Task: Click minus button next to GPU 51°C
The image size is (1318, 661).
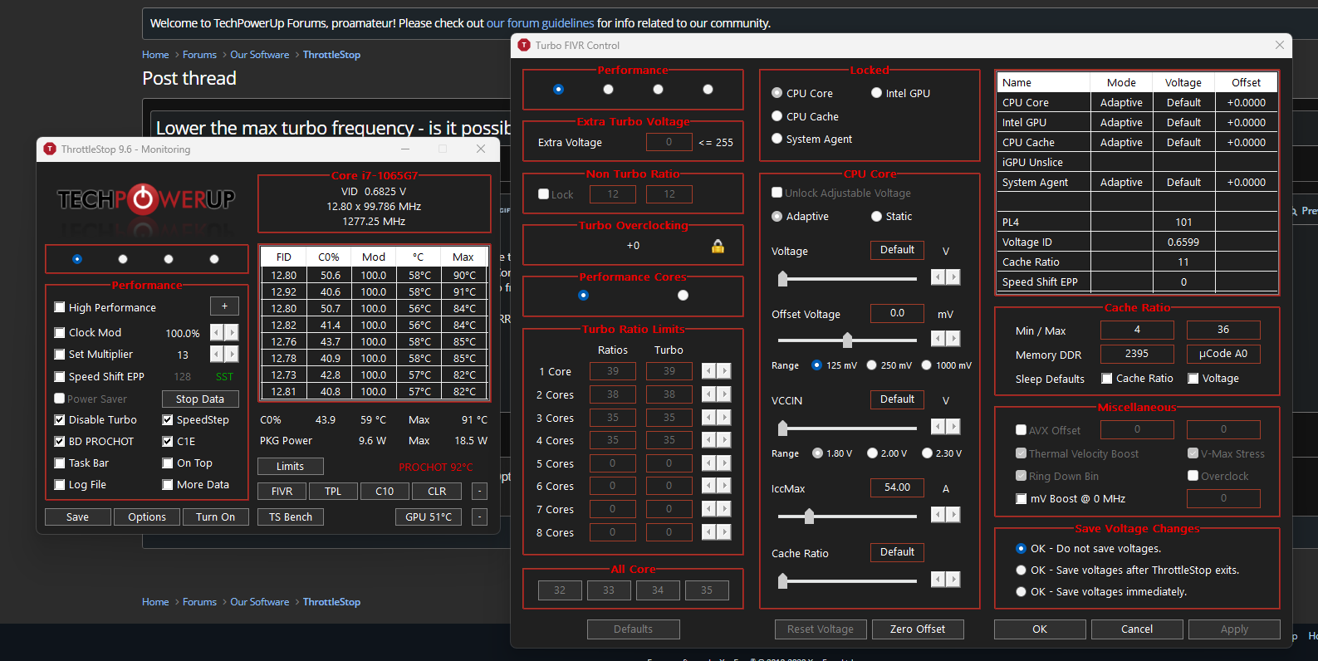Action: 479,517
